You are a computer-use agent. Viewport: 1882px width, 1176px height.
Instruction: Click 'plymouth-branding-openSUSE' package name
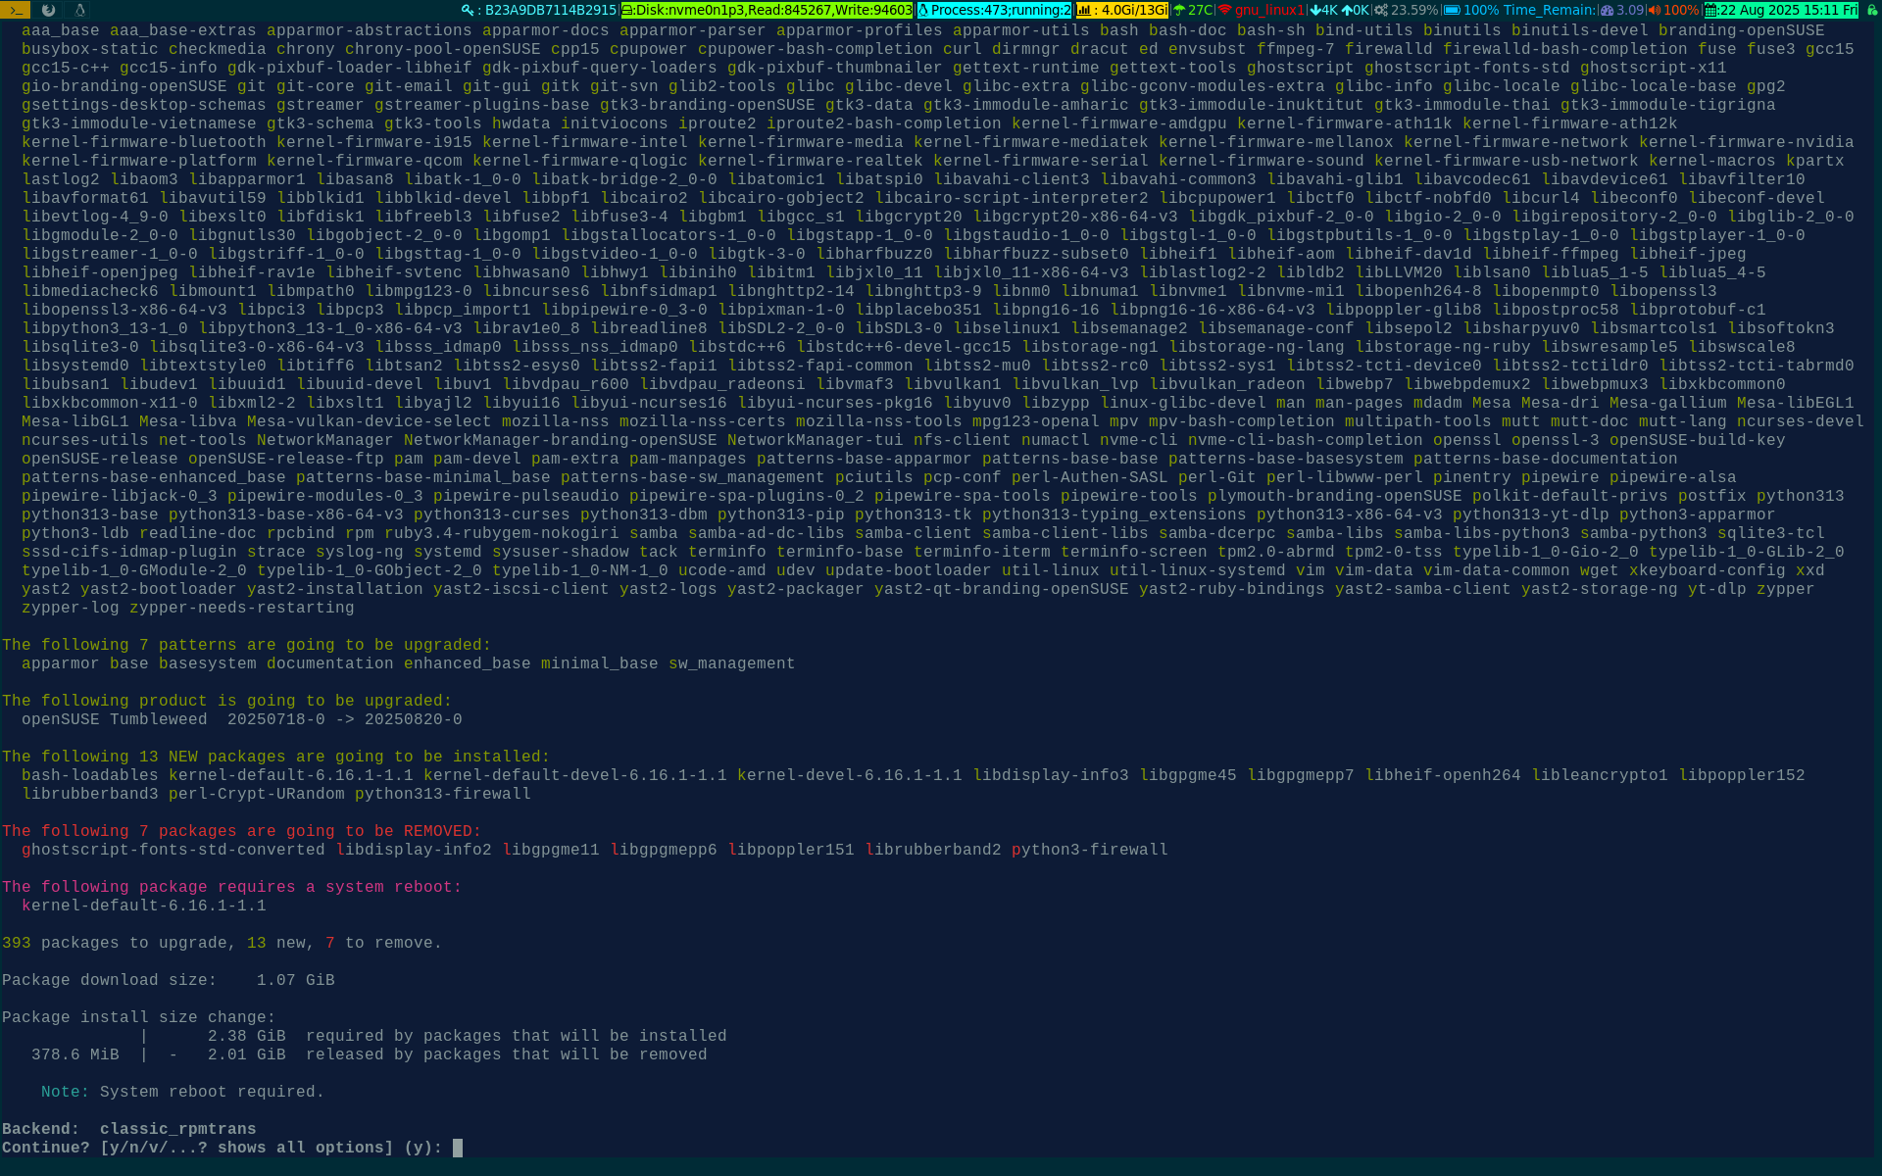point(1335,496)
